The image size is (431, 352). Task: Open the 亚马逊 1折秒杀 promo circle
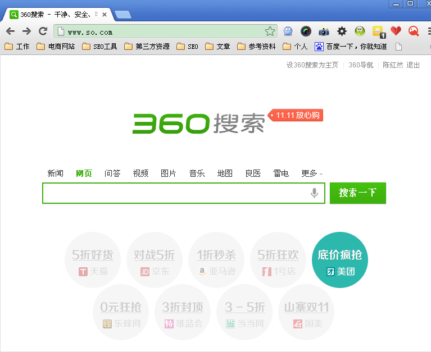click(x=216, y=260)
